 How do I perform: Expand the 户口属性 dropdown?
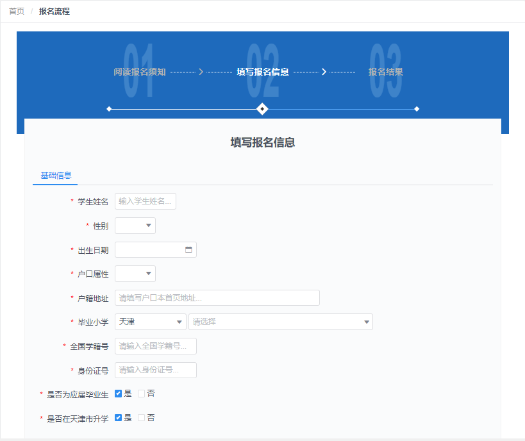[x=135, y=274]
